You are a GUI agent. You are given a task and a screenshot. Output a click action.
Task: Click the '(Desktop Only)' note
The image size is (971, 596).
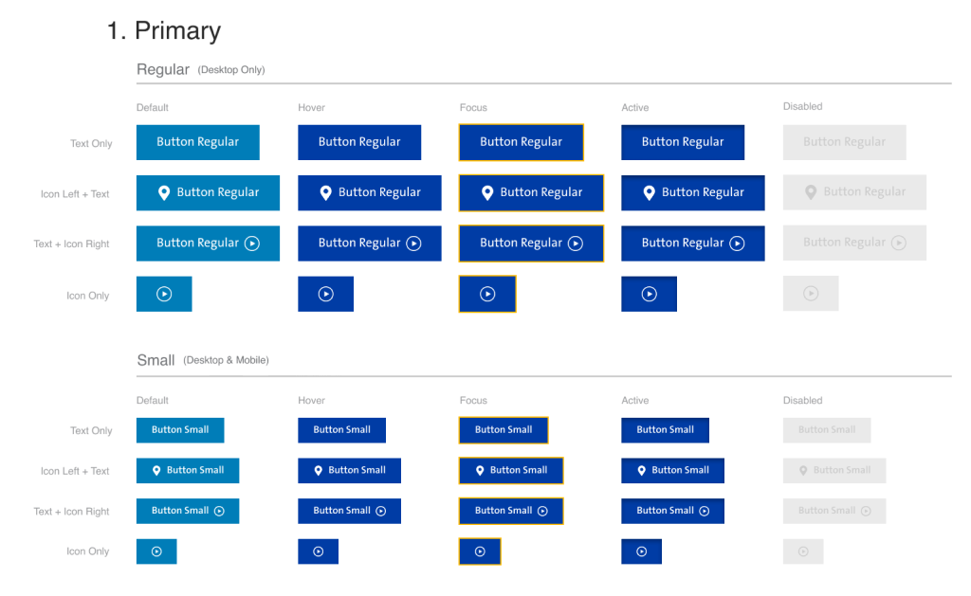(231, 70)
